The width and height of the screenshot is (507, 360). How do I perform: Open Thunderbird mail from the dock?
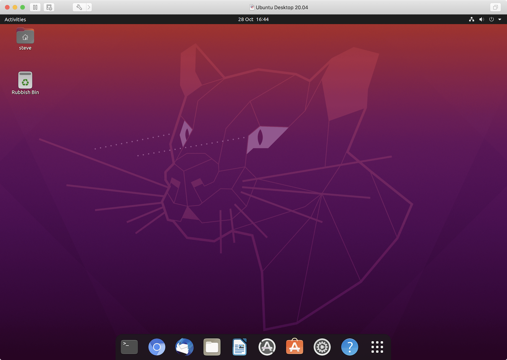[x=184, y=347]
